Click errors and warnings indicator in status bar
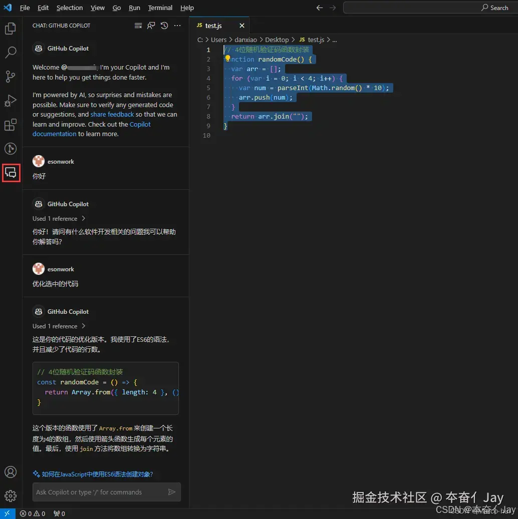The width and height of the screenshot is (518, 519). [x=33, y=513]
